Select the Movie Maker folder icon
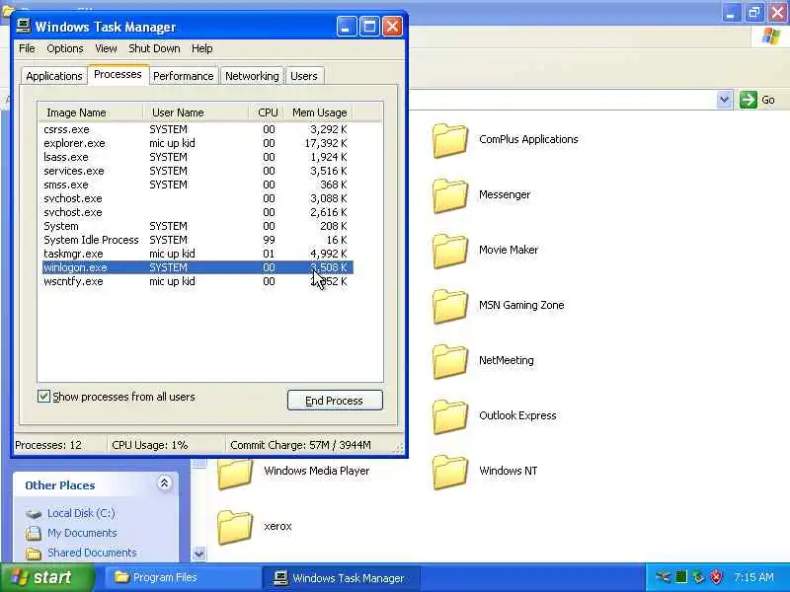The image size is (790, 592). click(x=450, y=251)
